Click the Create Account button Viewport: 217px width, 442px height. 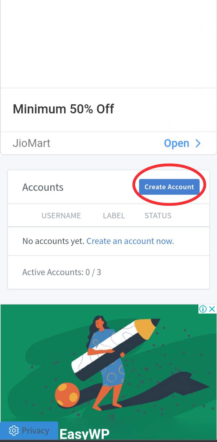(169, 187)
